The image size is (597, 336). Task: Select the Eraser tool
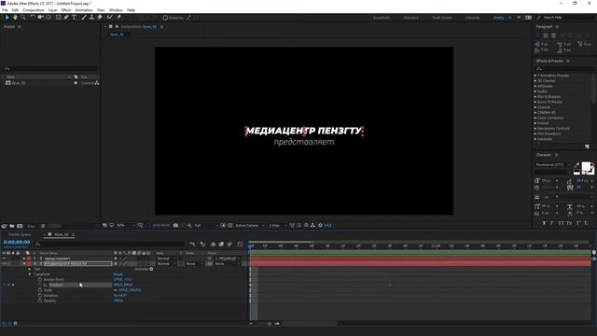click(x=100, y=17)
